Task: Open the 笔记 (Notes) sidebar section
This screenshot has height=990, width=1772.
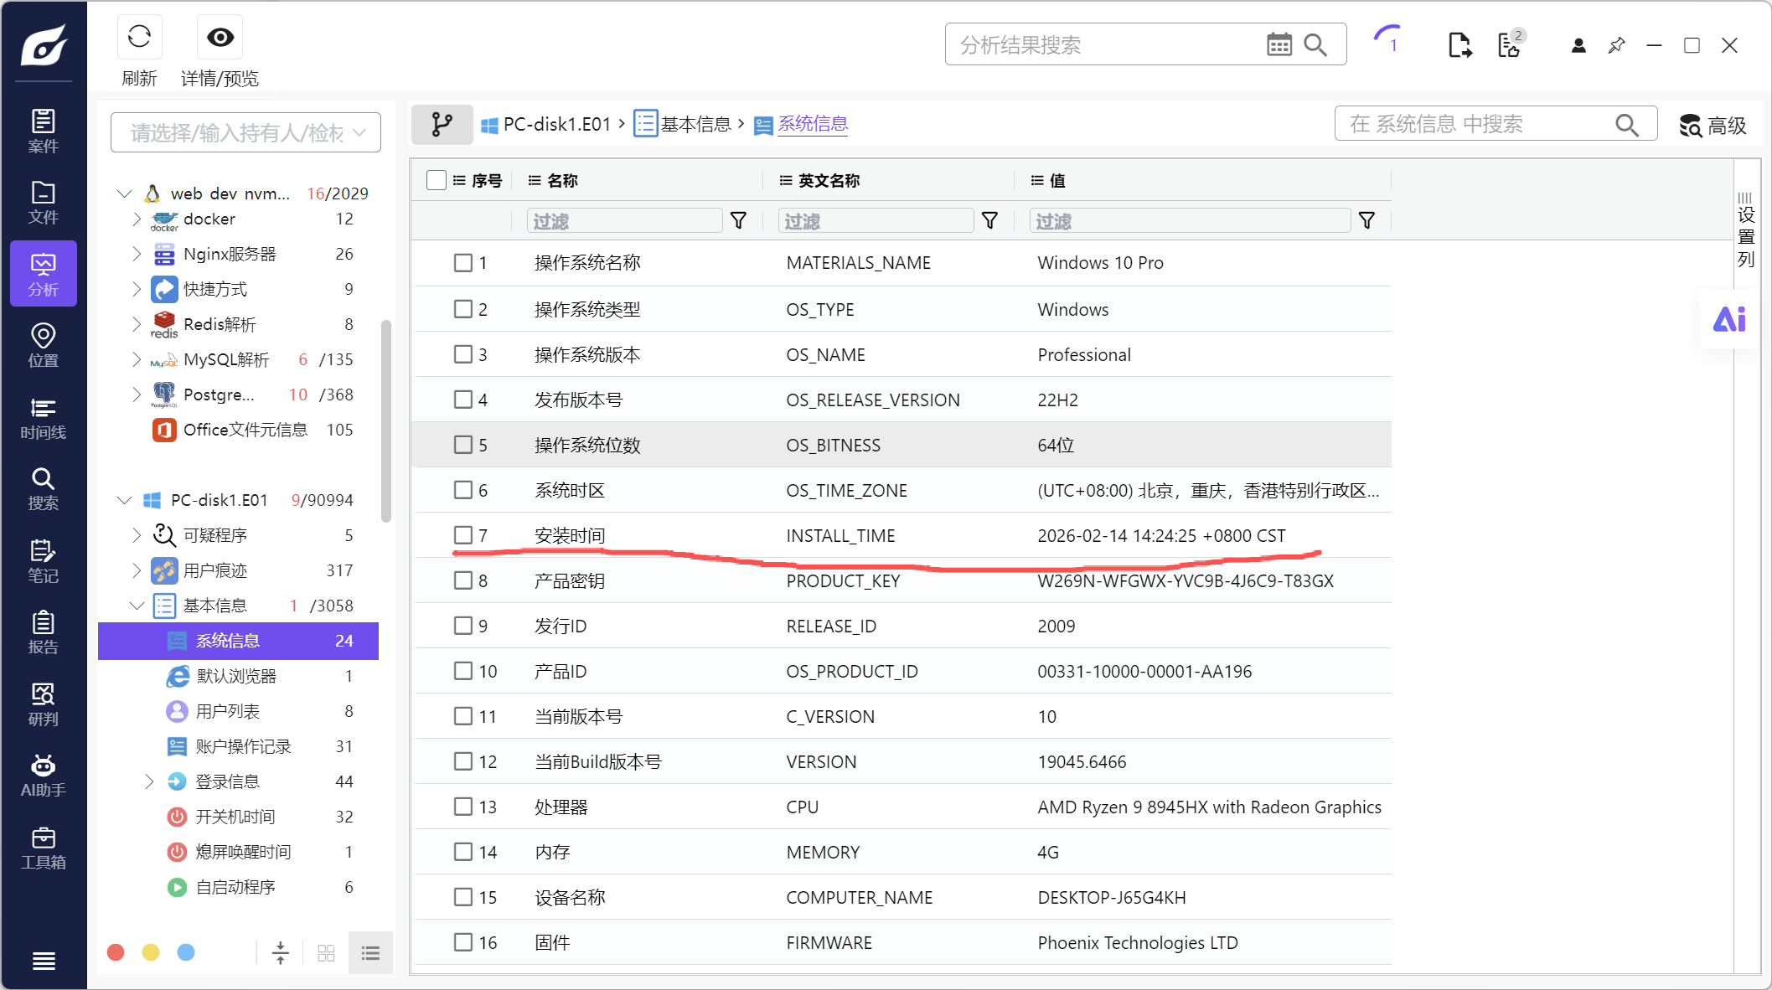Action: point(44,561)
